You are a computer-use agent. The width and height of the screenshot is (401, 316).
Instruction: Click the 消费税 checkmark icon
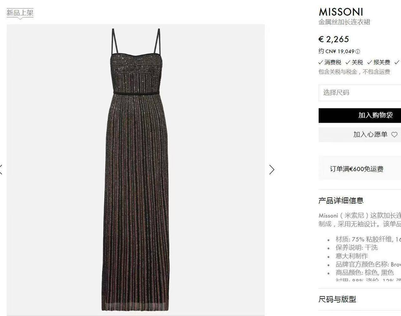(x=320, y=62)
